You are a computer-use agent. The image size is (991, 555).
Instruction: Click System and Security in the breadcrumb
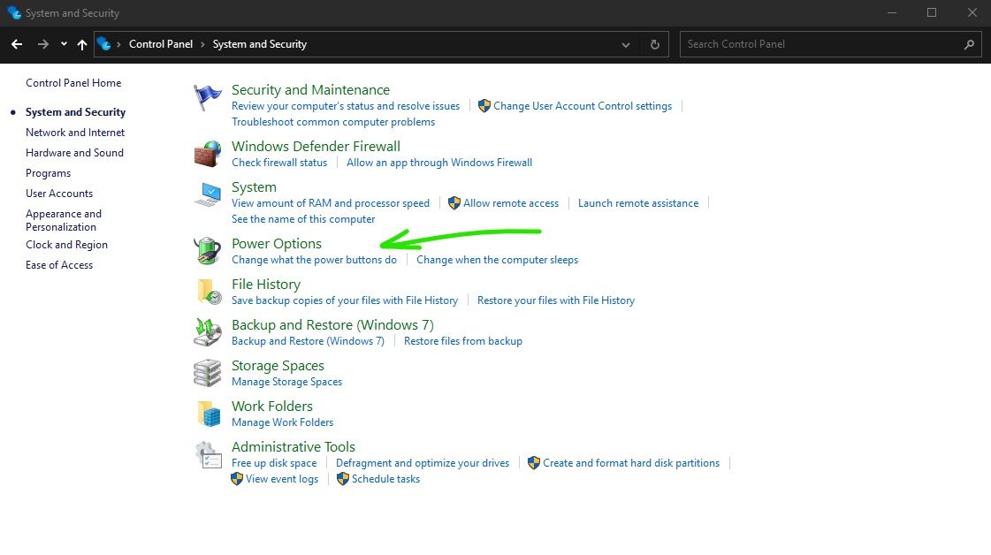click(x=260, y=44)
